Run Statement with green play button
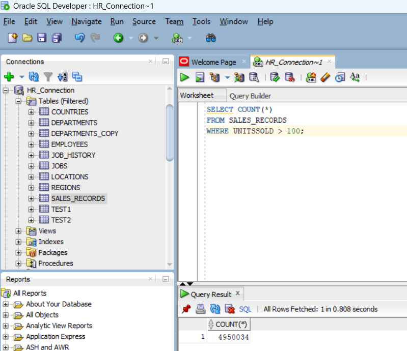Screen dimensions: 407x351 [x=184, y=77]
